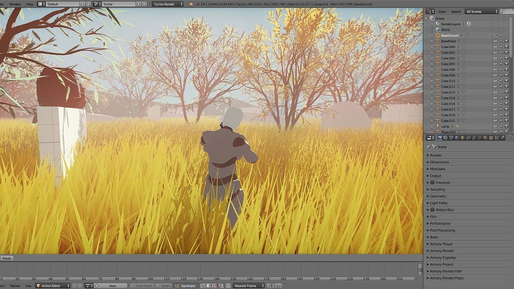
Task: Open the Scene properties tab icon
Action: click(451, 138)
